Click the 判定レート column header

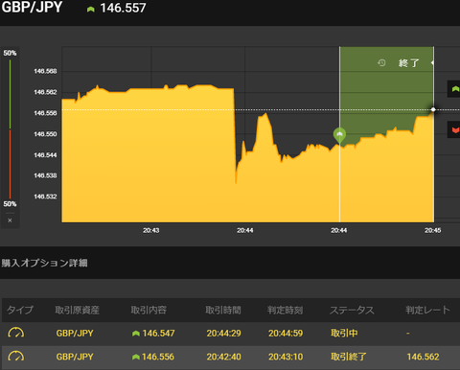click(x=428, y=310)
